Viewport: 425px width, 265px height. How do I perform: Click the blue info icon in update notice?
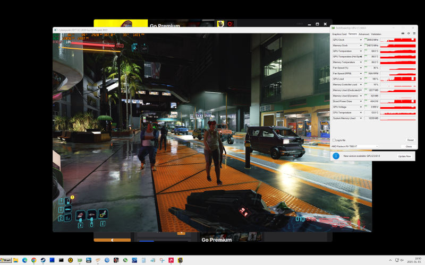point(336,156)
